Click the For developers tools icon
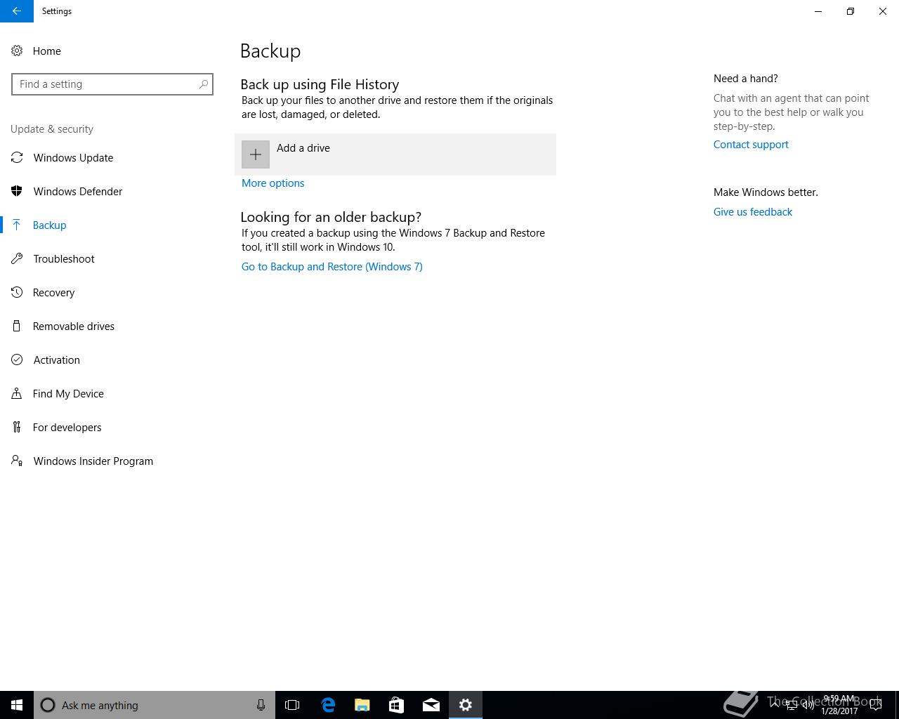The height and width of the screenshot is (719, 899). click(17, 428)
